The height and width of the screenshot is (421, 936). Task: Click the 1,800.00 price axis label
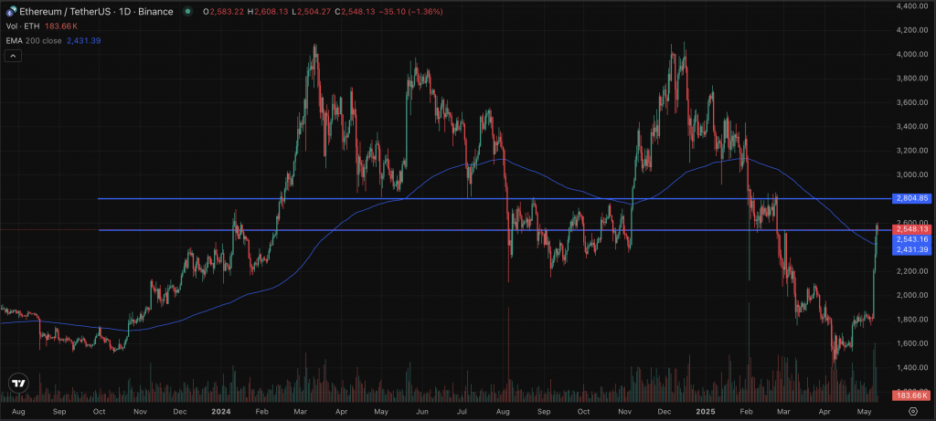tap(913, 319)
